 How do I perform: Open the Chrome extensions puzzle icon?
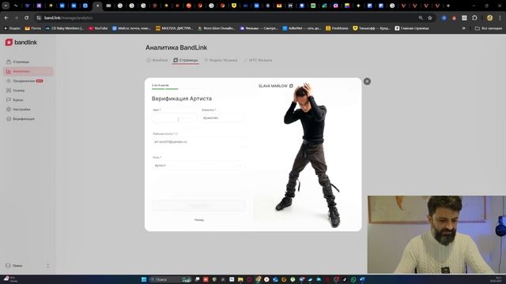pos(474,18)
